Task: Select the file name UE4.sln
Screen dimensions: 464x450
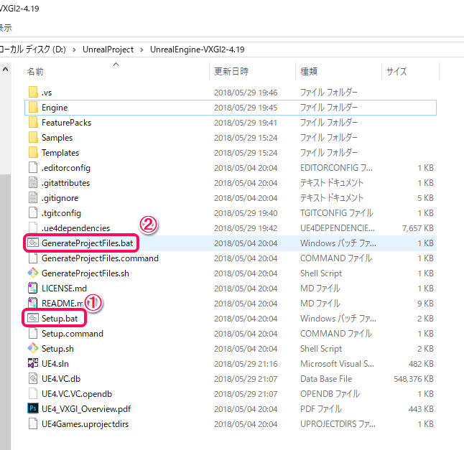Action: click(x=55, y=364)
